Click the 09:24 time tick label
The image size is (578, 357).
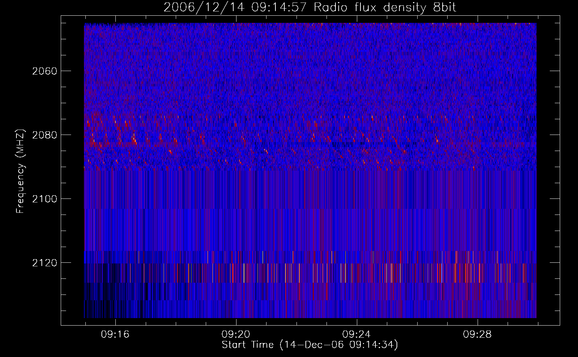pyautogui.click(x=357, y=335)
